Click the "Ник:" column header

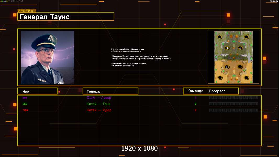click(37, 91)
